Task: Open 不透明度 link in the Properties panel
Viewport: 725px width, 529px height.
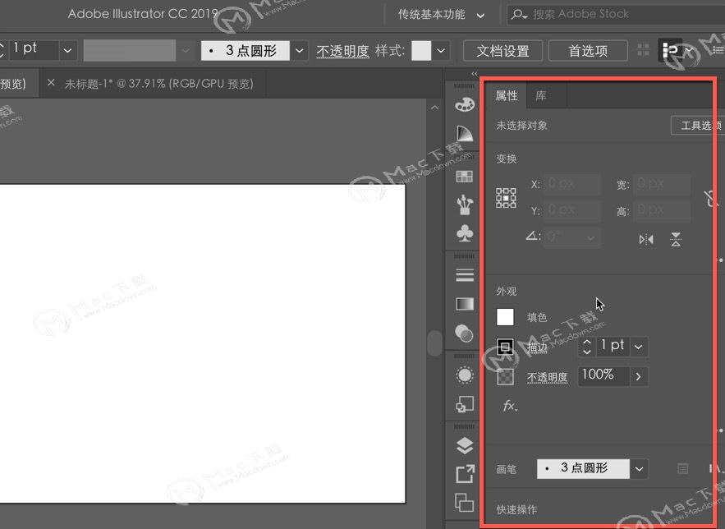Action: coord(547,377)
